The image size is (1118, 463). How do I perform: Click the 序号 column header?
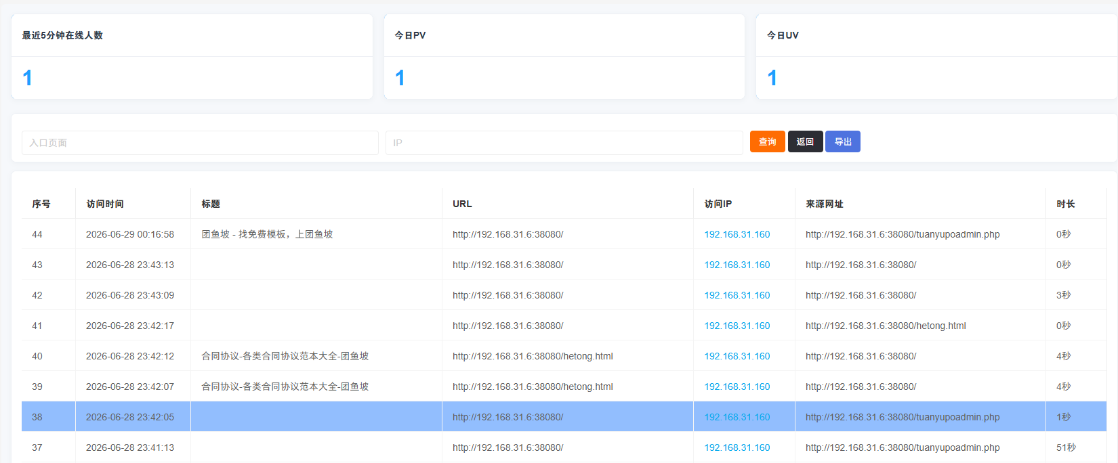41,204
